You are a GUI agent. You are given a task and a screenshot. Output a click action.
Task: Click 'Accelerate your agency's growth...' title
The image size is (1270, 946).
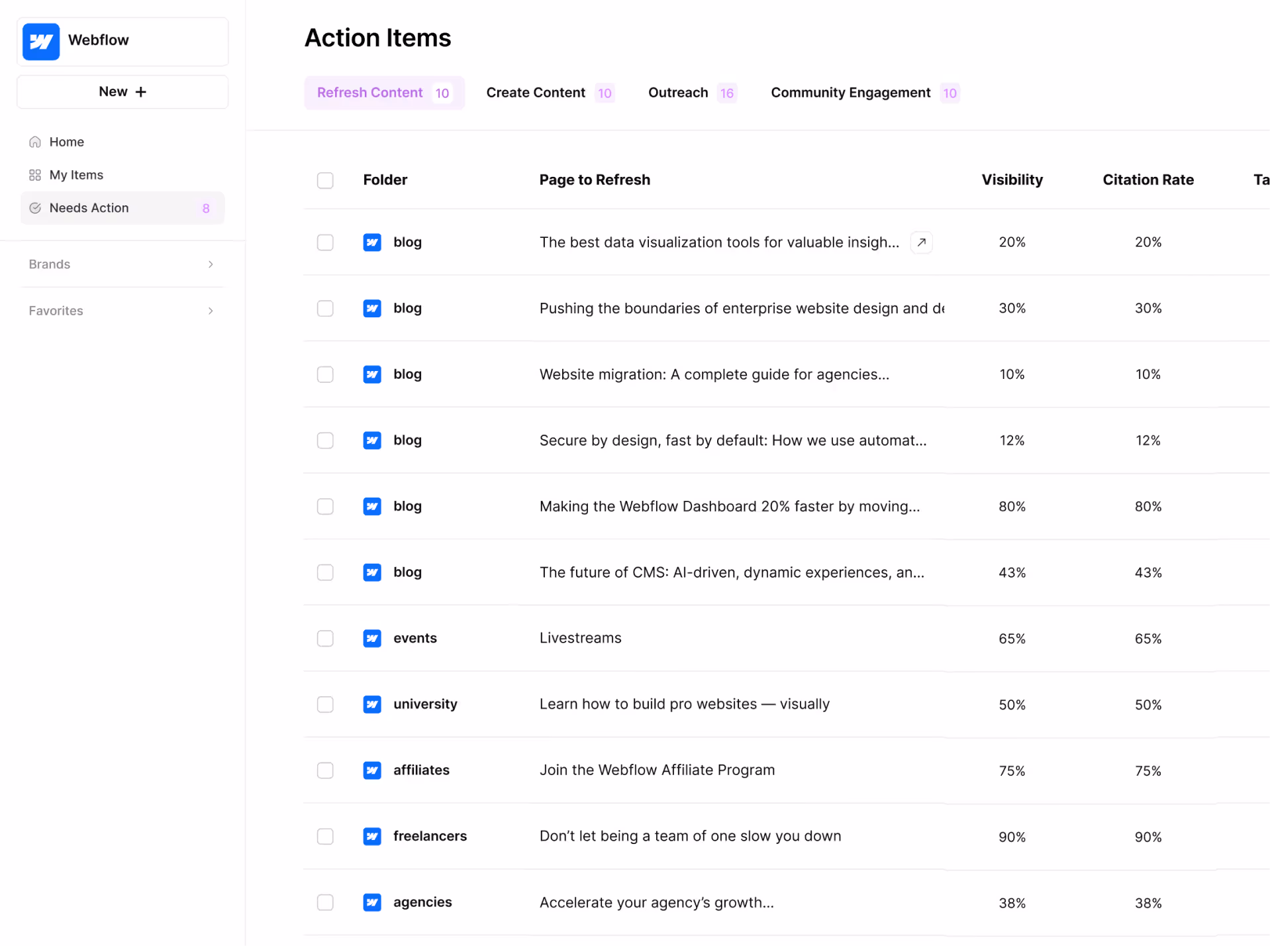click(656, 902)
